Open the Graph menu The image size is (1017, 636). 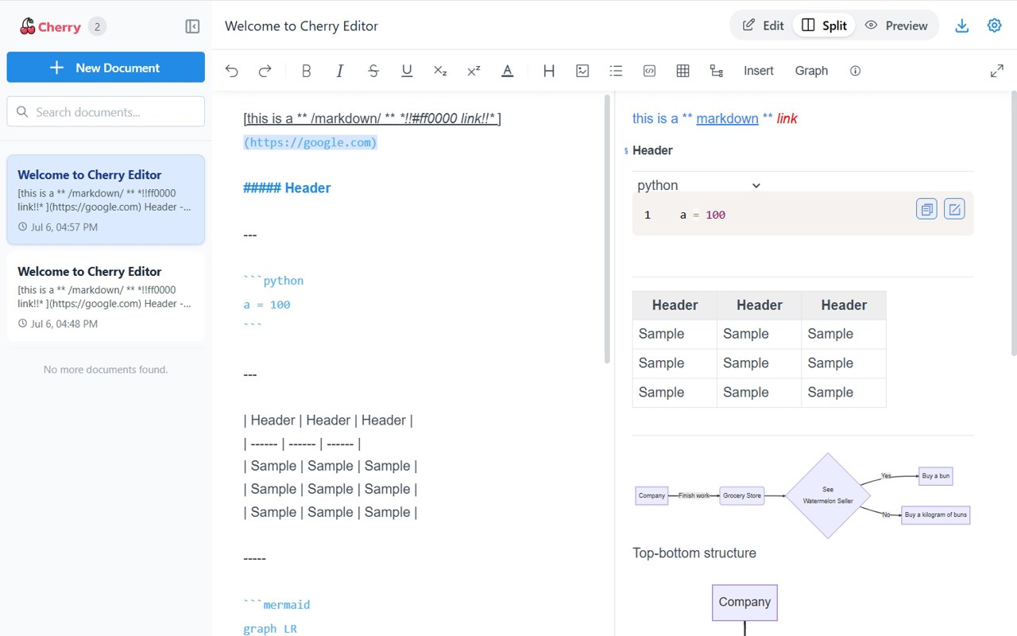811,71
